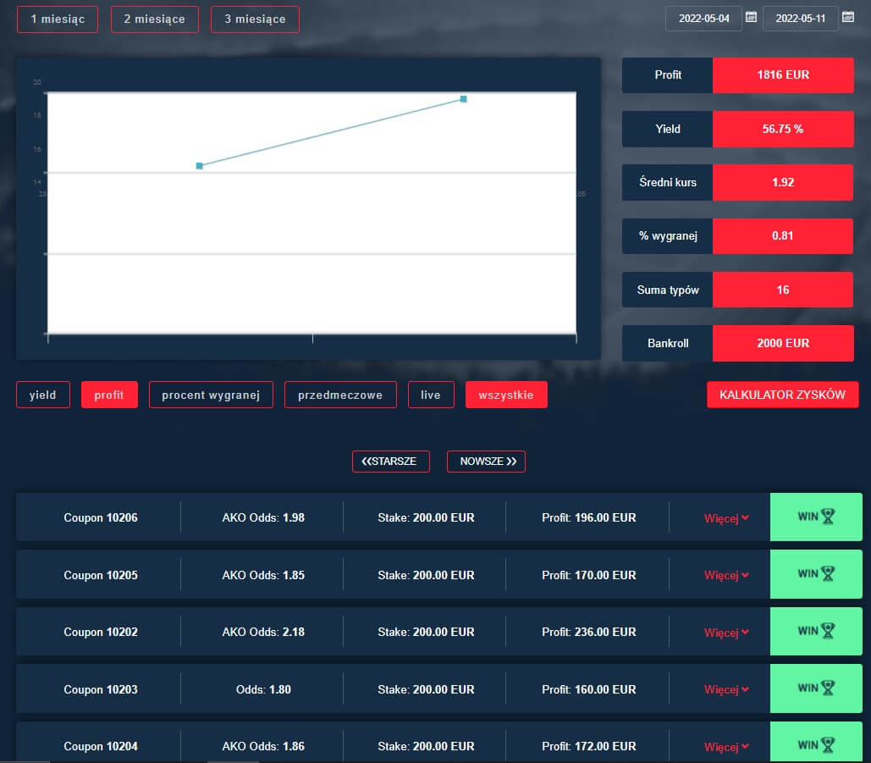871x763 pixels.
Task: Click trophy icon on Coupon 10202 WIN badge
Action: 827,631
